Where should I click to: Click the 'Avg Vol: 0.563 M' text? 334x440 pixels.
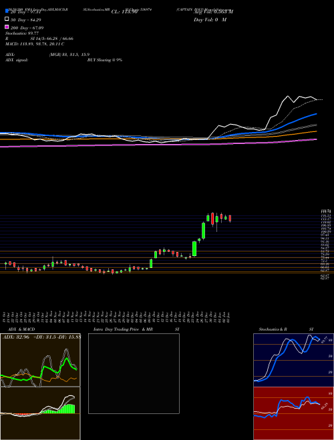point(213,12)
